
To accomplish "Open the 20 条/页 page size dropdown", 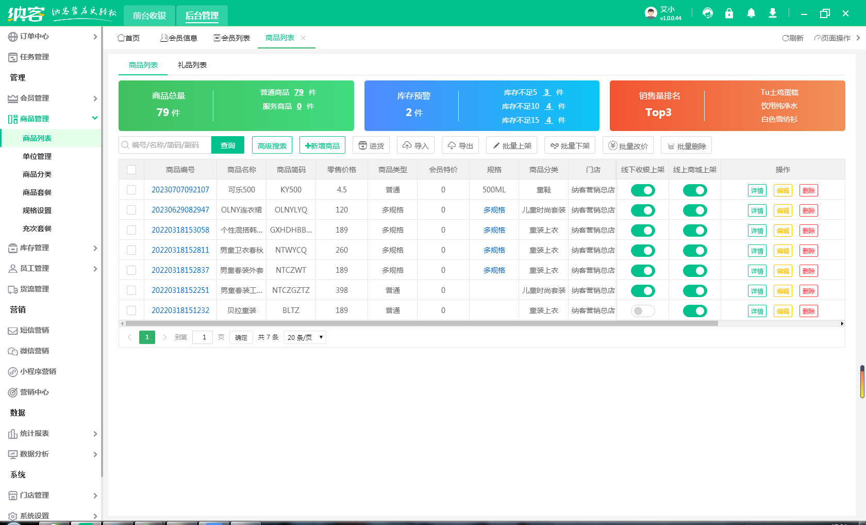I will [305, 337].
